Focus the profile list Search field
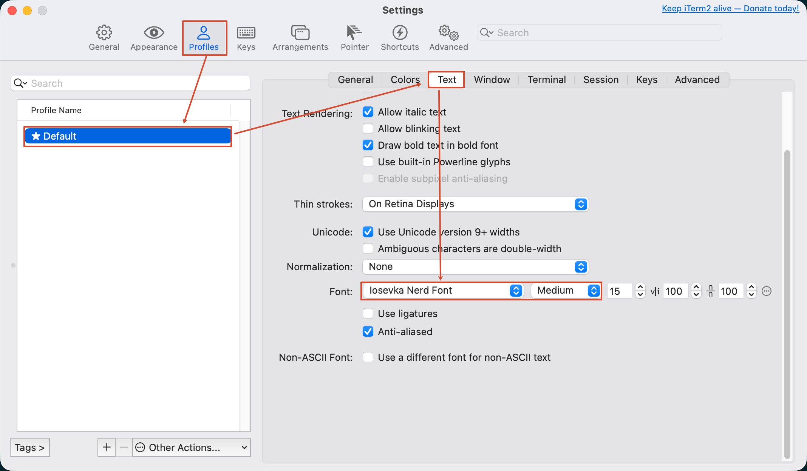 [x=130, y=83]
